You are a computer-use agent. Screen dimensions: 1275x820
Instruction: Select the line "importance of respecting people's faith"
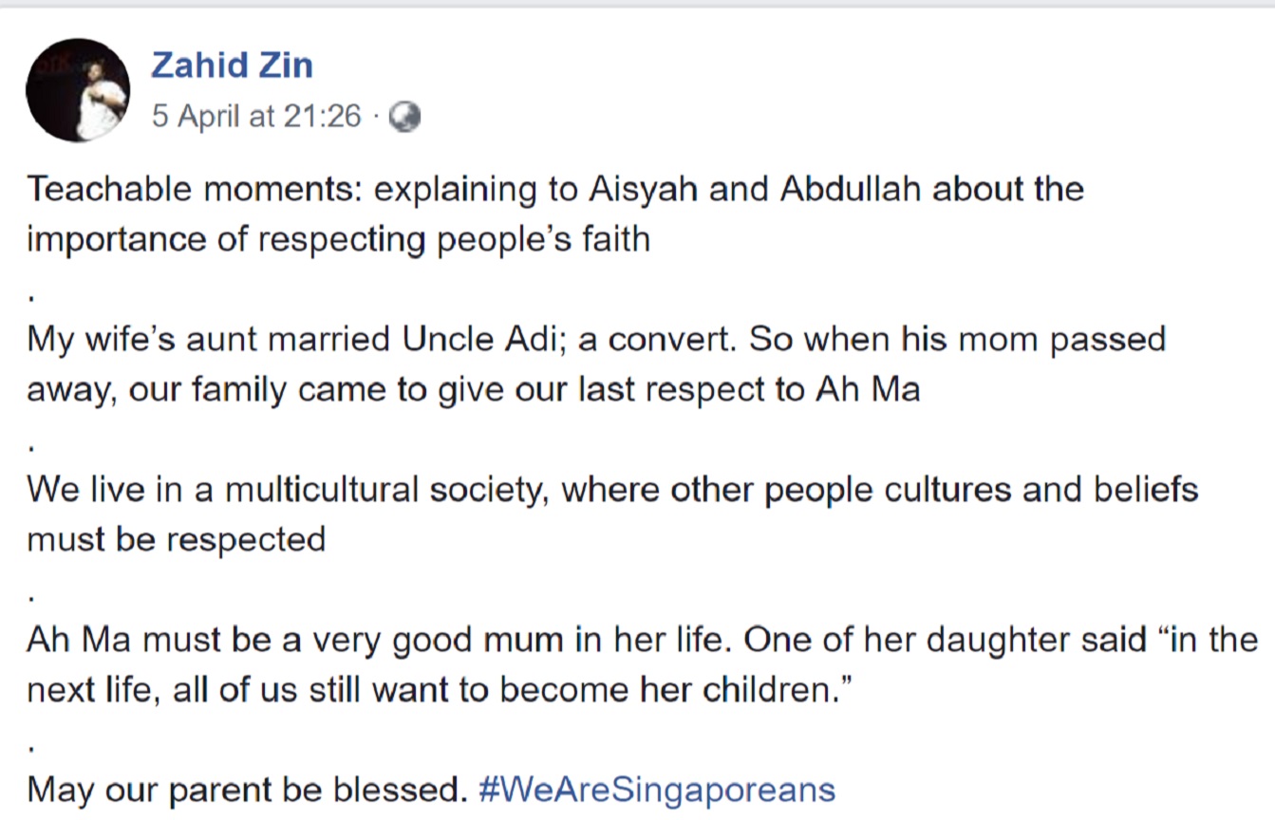point(338,239)
